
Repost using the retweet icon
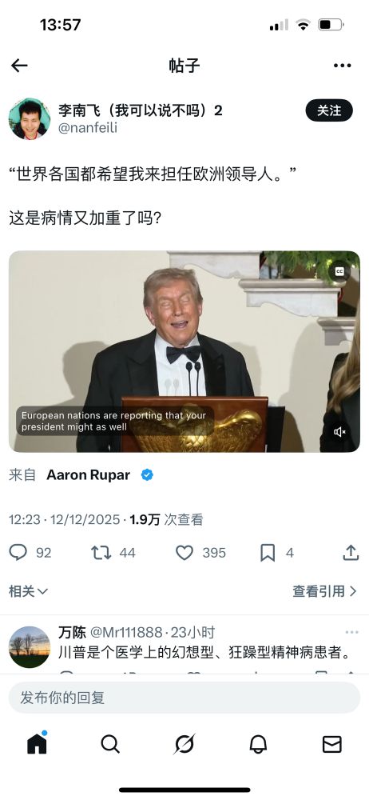(x=101, y=553)
